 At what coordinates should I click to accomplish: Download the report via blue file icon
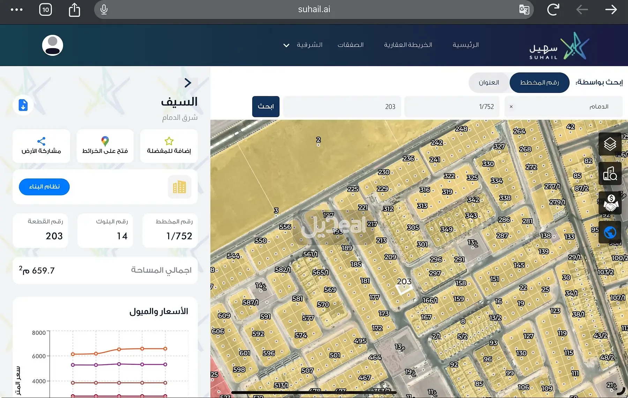[x=23, y=105]
